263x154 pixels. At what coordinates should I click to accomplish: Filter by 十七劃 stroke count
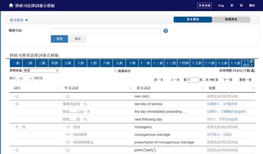222,63
